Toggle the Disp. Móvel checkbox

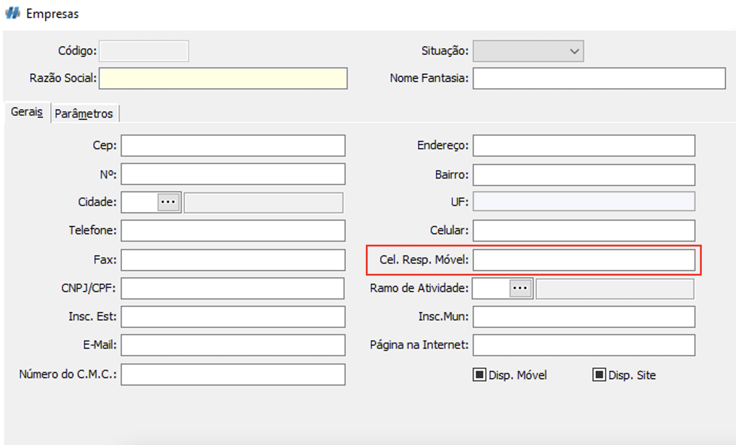pos(479,375)
